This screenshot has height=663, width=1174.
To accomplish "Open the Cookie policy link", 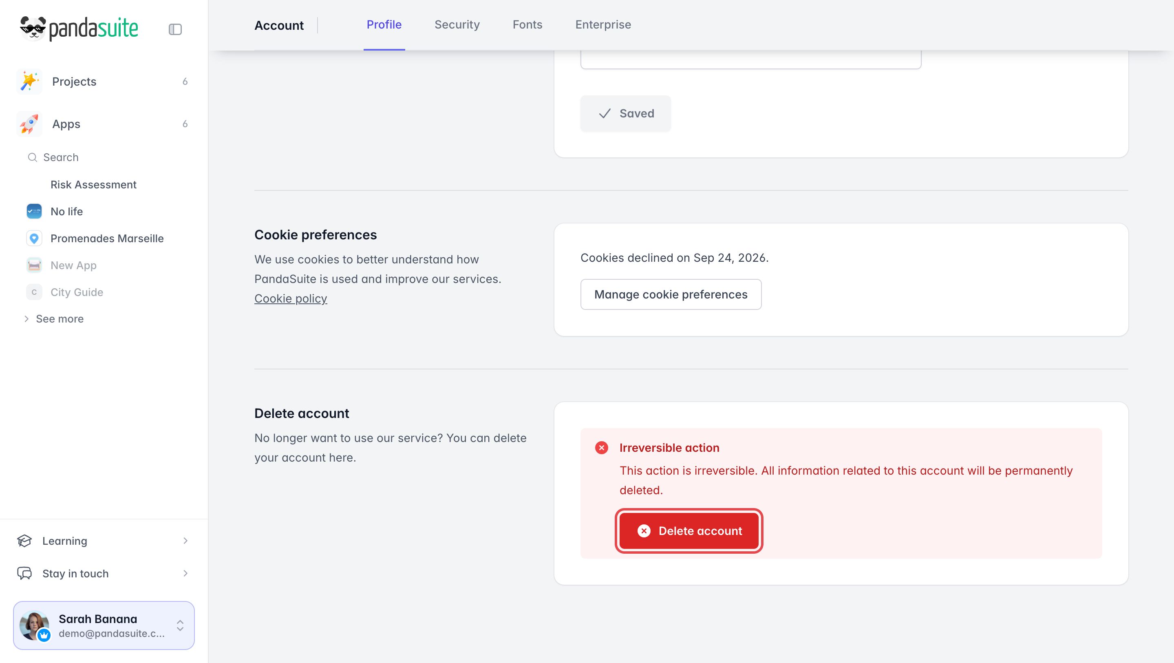I will click(x=291, y=298).
